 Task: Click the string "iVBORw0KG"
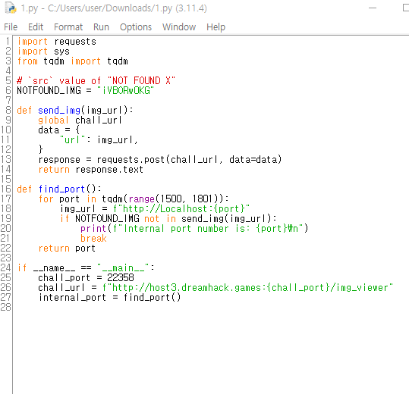[x=126, y=91]
